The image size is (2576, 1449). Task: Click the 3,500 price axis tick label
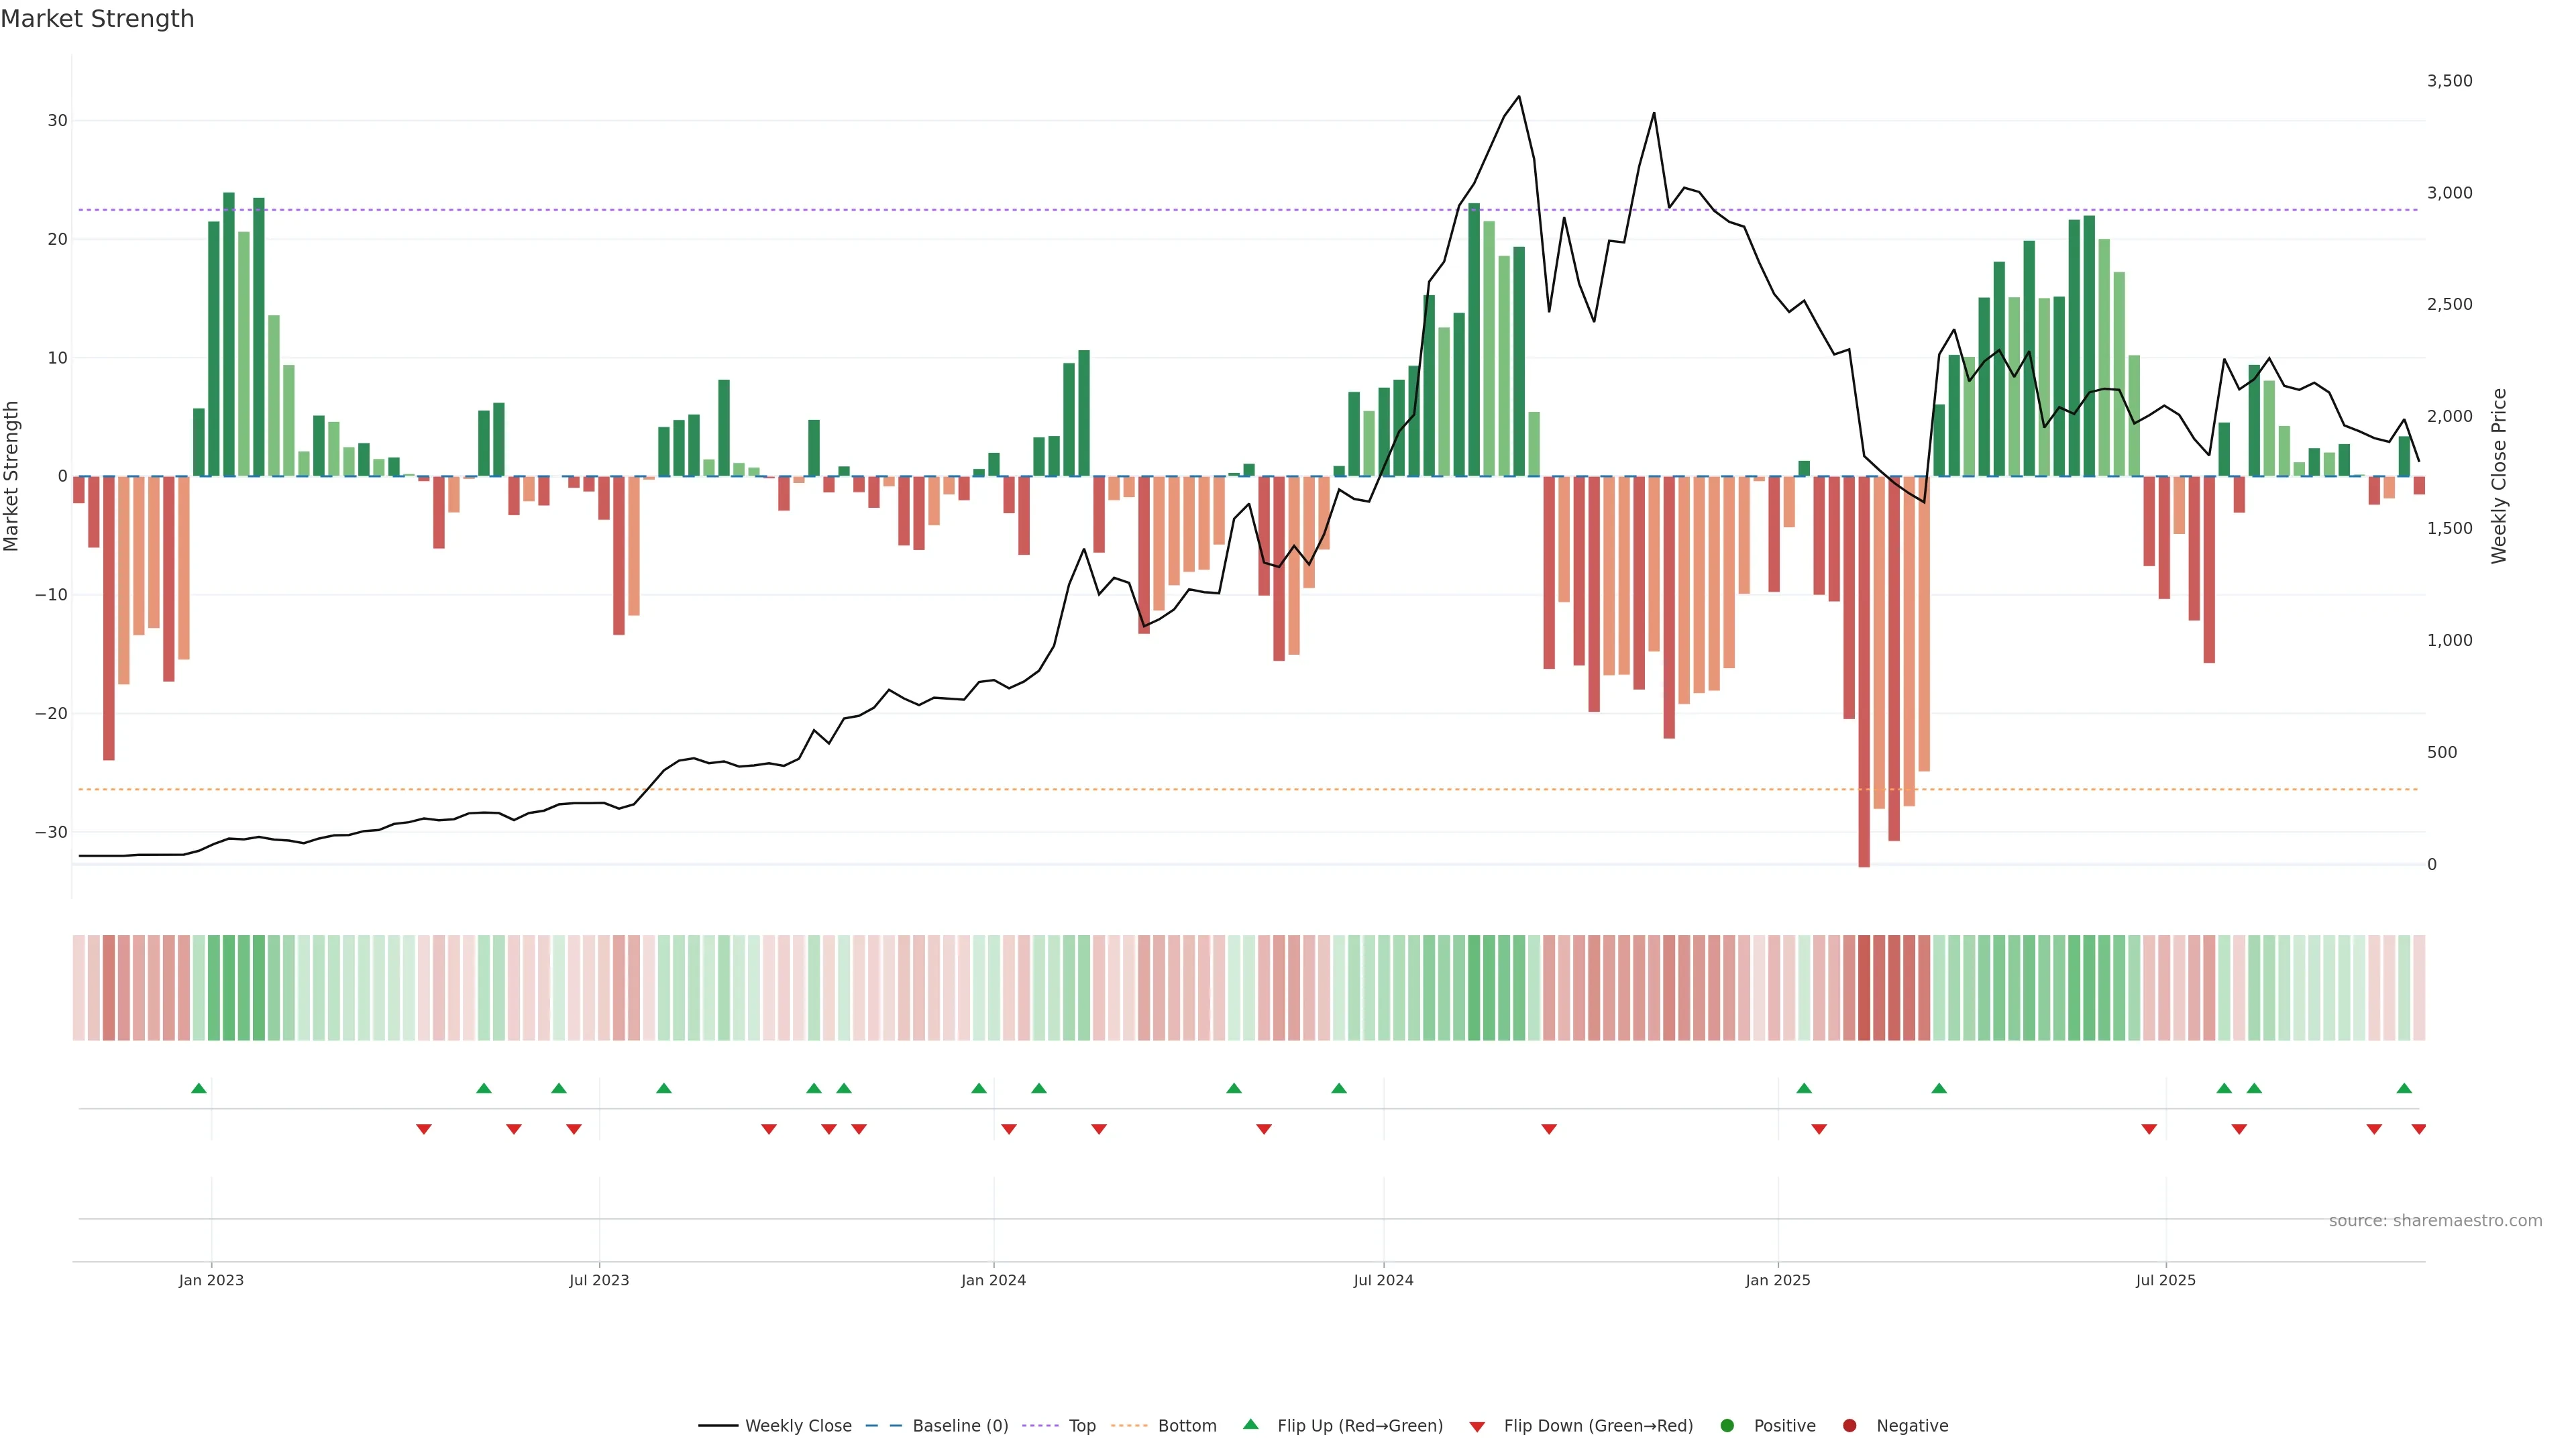point(2449,81)
